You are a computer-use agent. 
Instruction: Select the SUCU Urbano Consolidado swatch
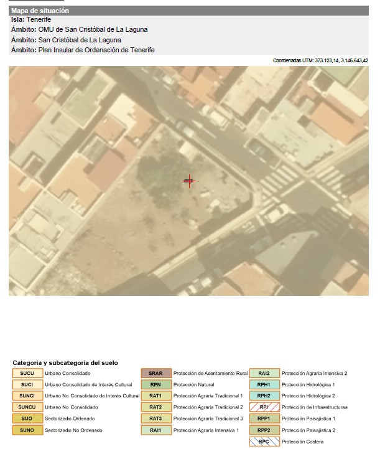[27, 374]
